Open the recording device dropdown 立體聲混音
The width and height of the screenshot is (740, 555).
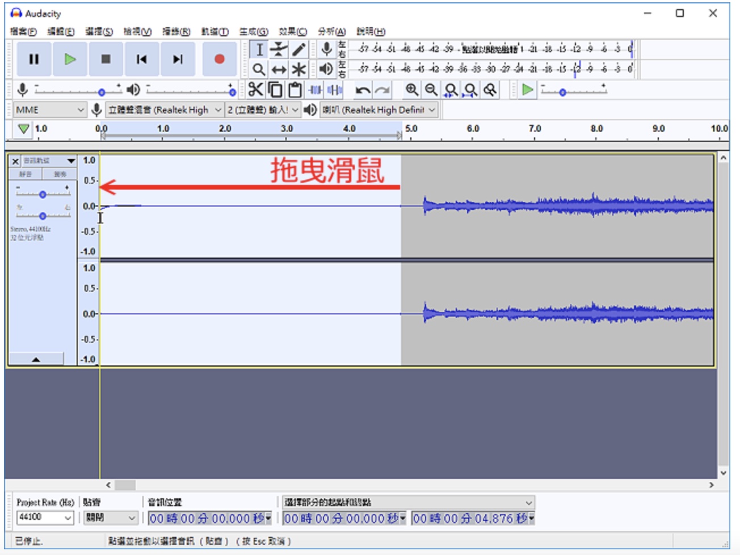click(164, 110)
